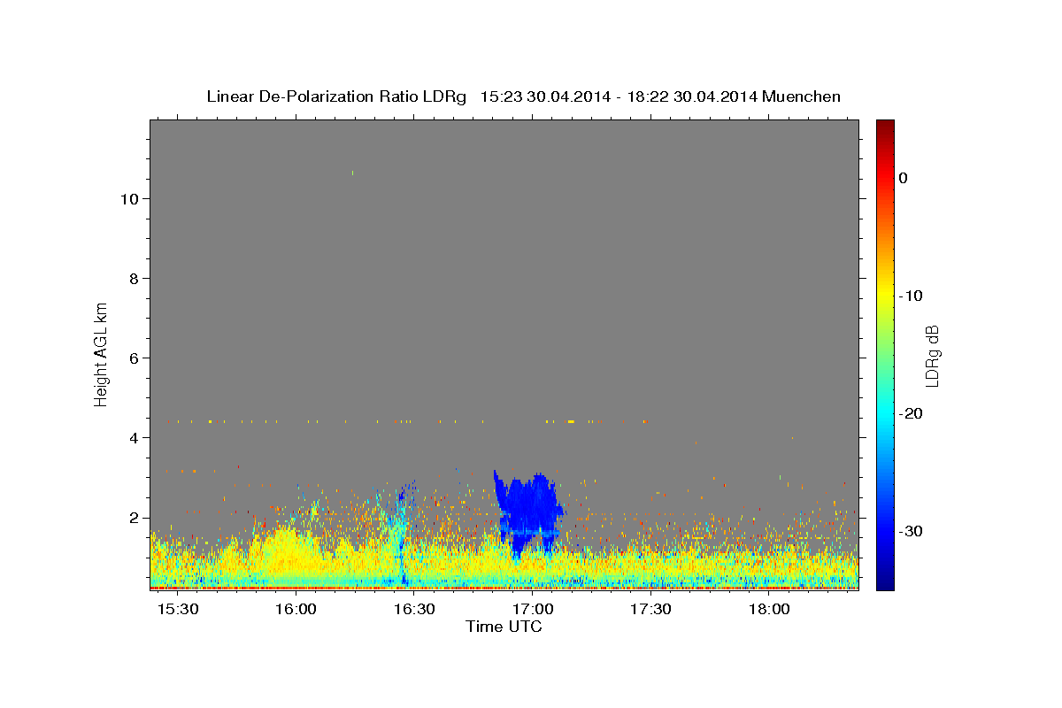Pick the dark blue bottom of colorbar
1062x708 pixels.
pyautogui.click(x=885, y=581)
